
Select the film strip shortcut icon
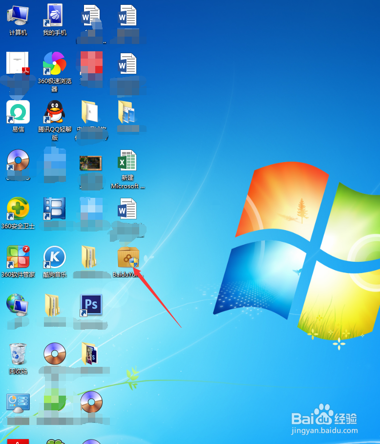[54, 209]
